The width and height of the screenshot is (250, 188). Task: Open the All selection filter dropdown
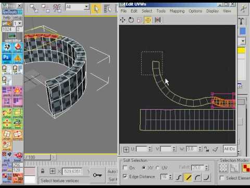77,7
